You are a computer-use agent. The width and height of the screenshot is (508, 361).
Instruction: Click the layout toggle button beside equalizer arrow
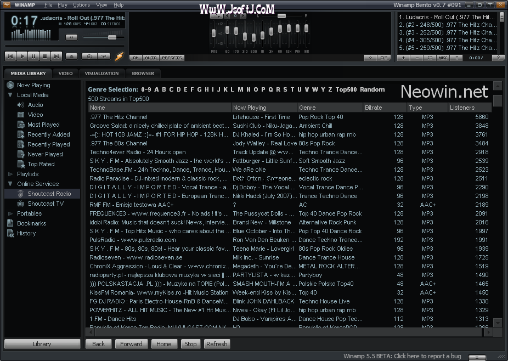383,58
